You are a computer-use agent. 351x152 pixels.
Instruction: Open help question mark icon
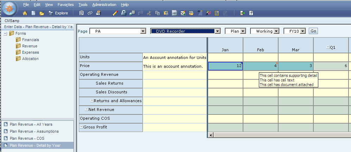(x=251, y=13)
